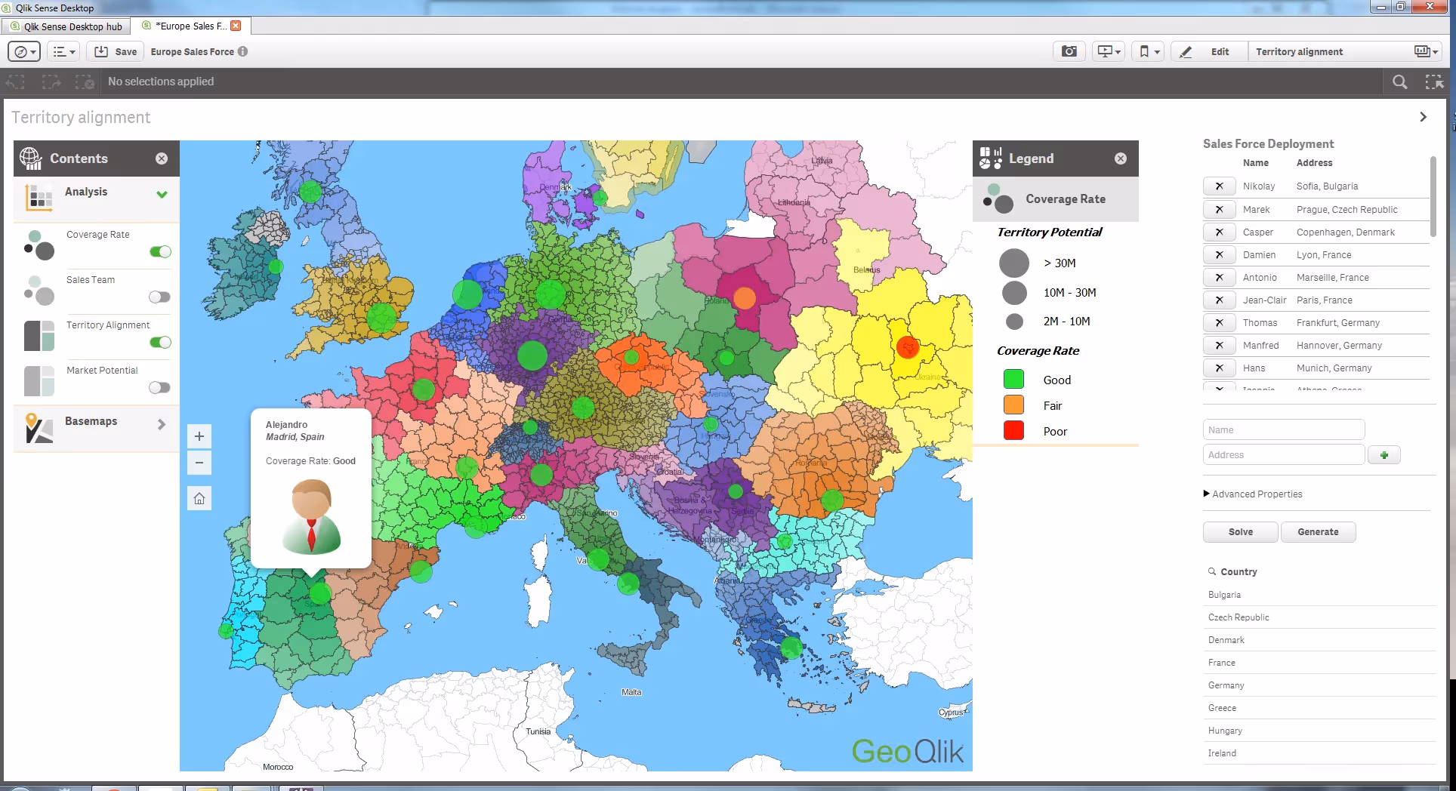Switch to the Qlik Sense Desktop hub tab
1456x791 pixels.
(x=66, y=26)
